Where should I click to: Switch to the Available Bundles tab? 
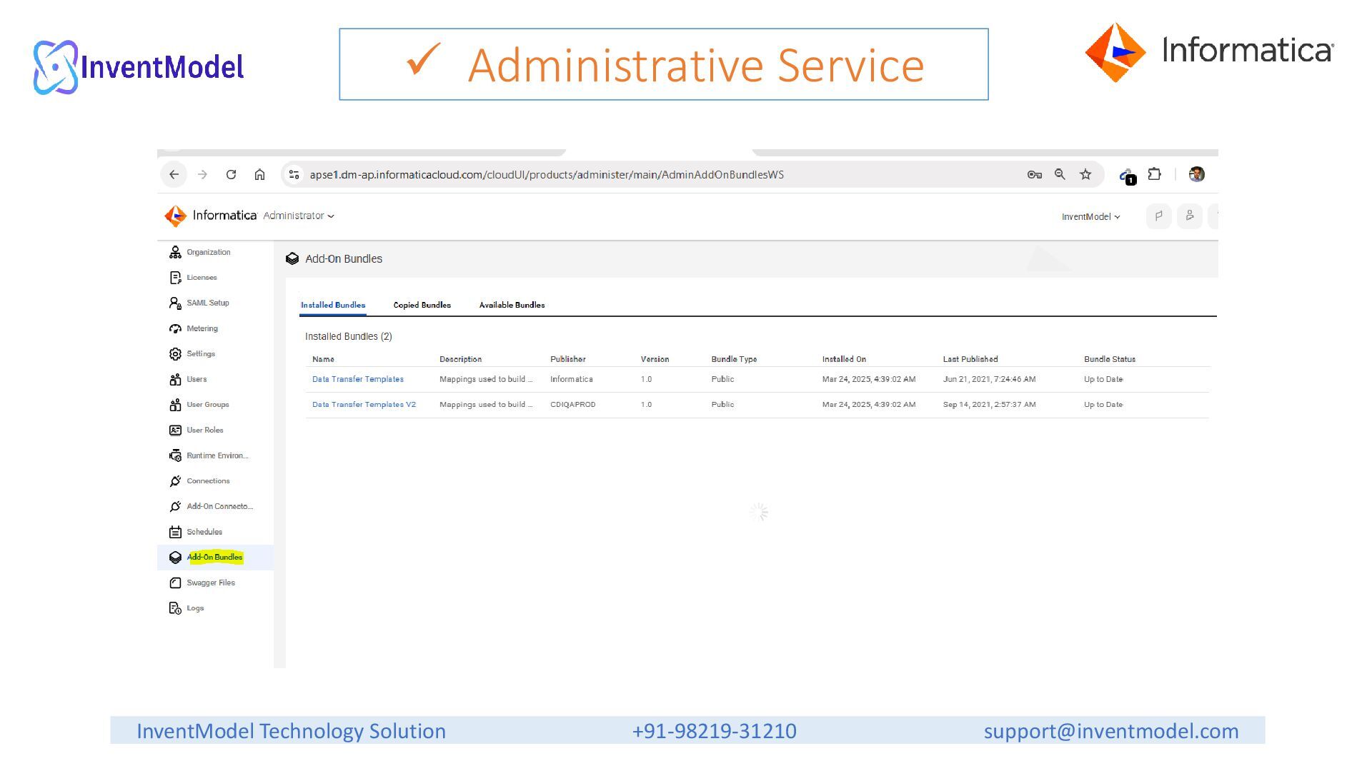(512, 305)
